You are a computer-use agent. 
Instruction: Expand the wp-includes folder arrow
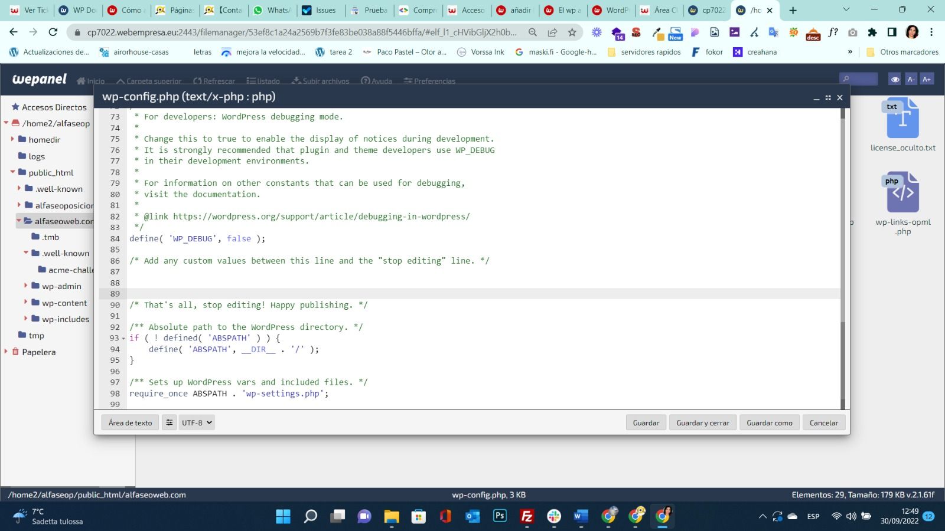(25, 319)
